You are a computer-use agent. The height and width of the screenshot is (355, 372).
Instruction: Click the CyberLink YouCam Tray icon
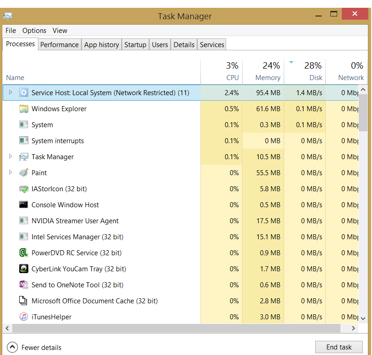(x=23, y=269)
